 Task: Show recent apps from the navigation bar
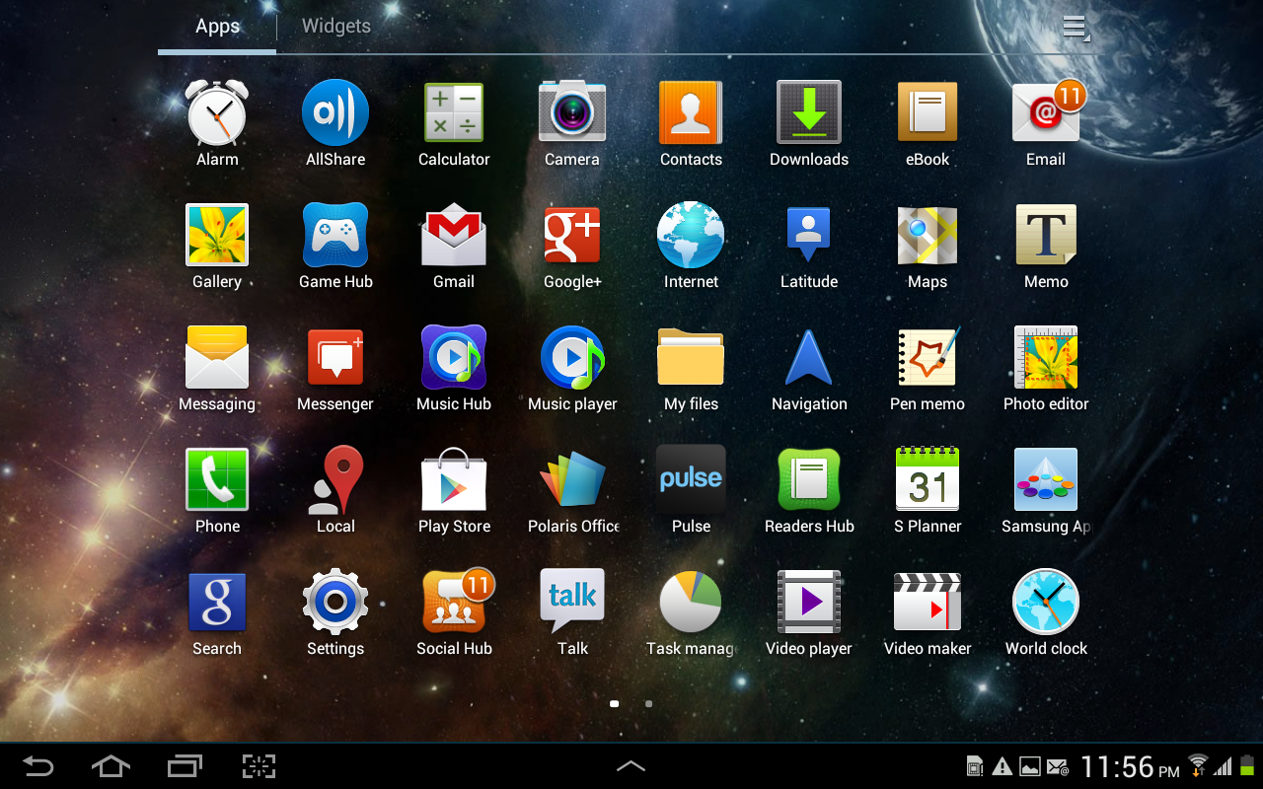tap(185, 766)
